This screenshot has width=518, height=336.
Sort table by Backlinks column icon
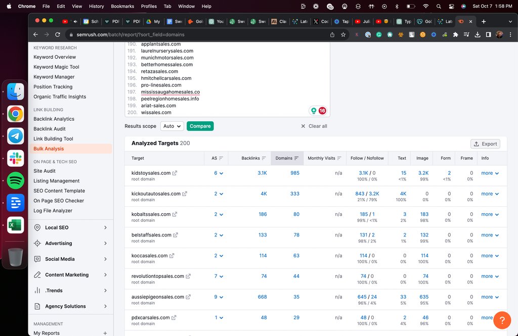point(264,158)
